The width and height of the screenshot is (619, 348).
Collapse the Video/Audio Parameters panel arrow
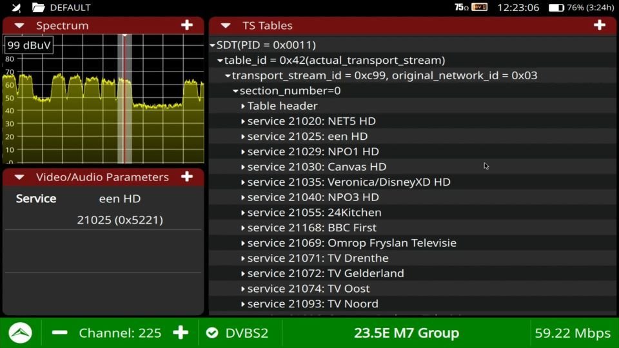(x=19, y=177)
